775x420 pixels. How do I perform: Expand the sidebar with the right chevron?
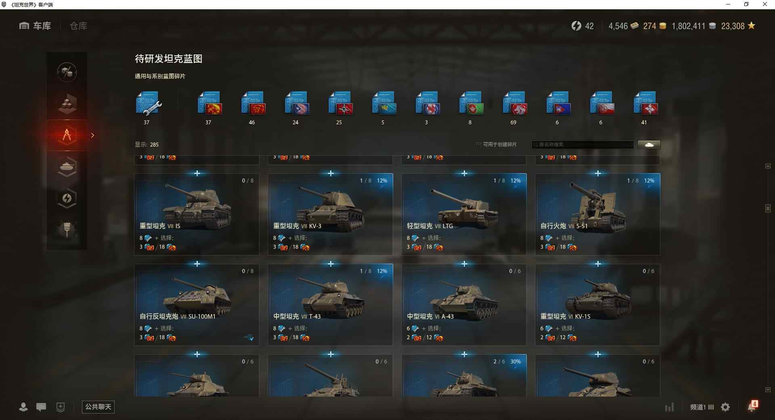pos(92,135)
